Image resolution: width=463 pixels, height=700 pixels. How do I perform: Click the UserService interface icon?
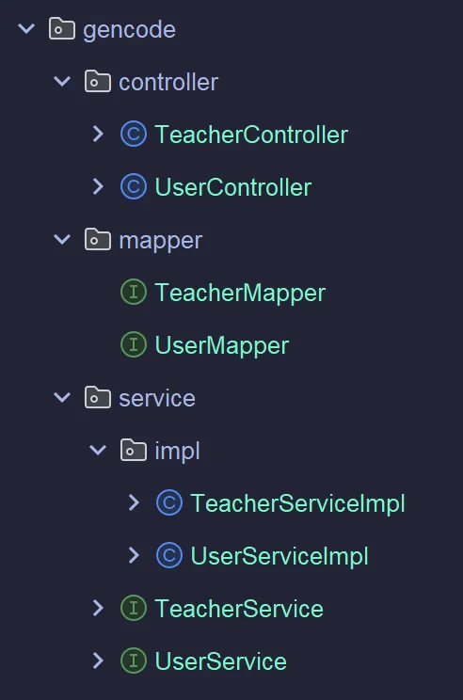click(134, 660)
